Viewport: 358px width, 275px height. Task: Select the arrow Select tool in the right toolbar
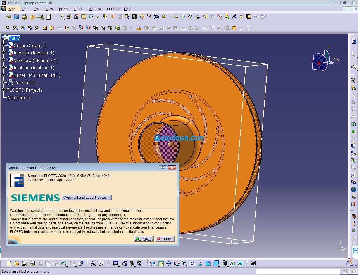(x=354, y=54)
